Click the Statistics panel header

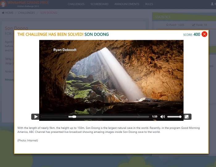coord(184,17)
